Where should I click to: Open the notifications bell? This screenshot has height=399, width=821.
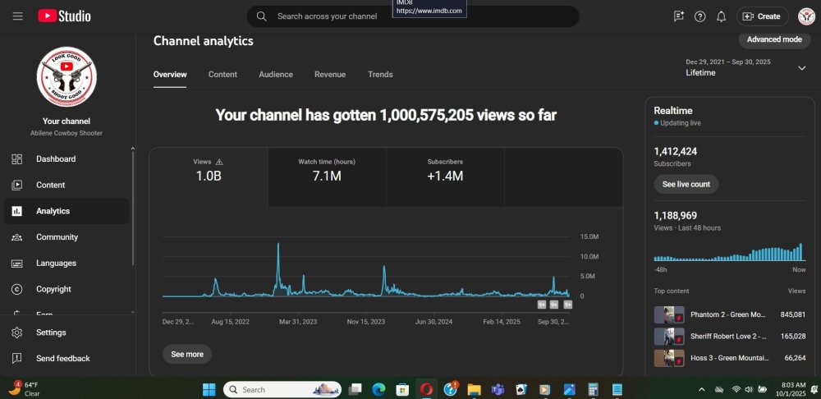(721, 16)
